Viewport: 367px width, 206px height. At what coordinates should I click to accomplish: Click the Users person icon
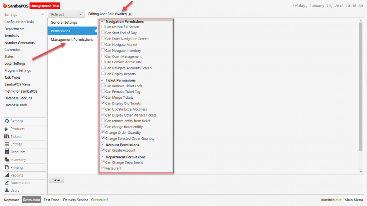click(7, 190)
